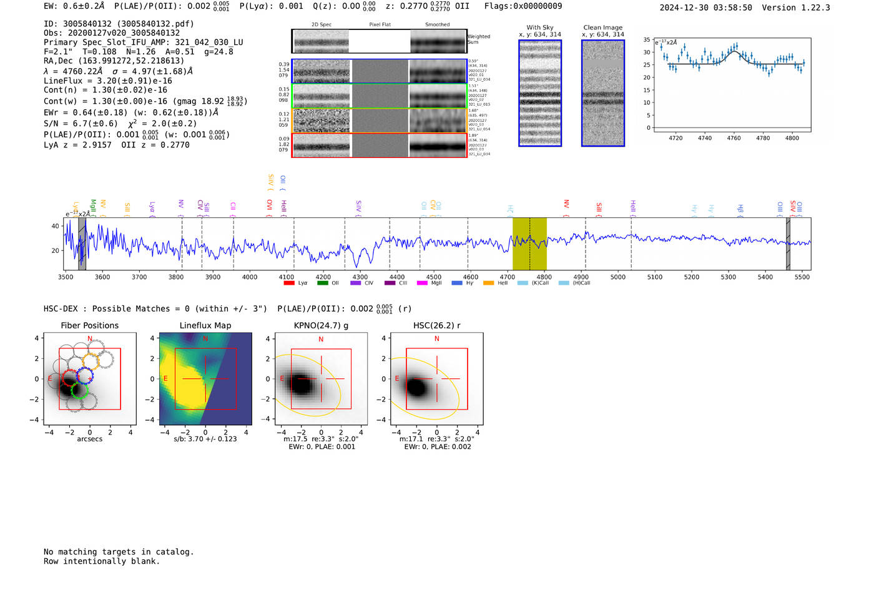Click the green-bordered 2D fiber spectrum row
Viewport: 874px width, 595px height.
(379, 96)
